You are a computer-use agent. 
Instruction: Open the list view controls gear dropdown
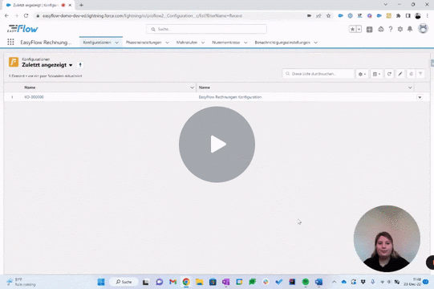(x=362, y=74)
